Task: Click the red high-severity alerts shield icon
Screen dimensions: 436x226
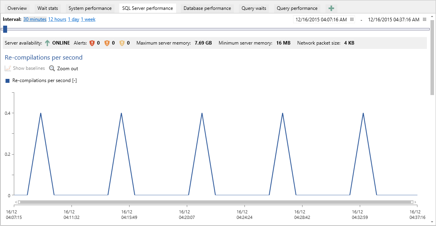Action: click(92, 43)
